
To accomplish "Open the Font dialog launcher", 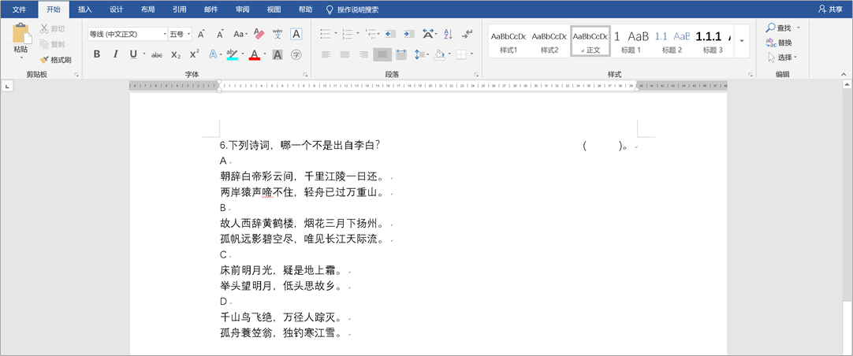I will (x=305, y=75).
